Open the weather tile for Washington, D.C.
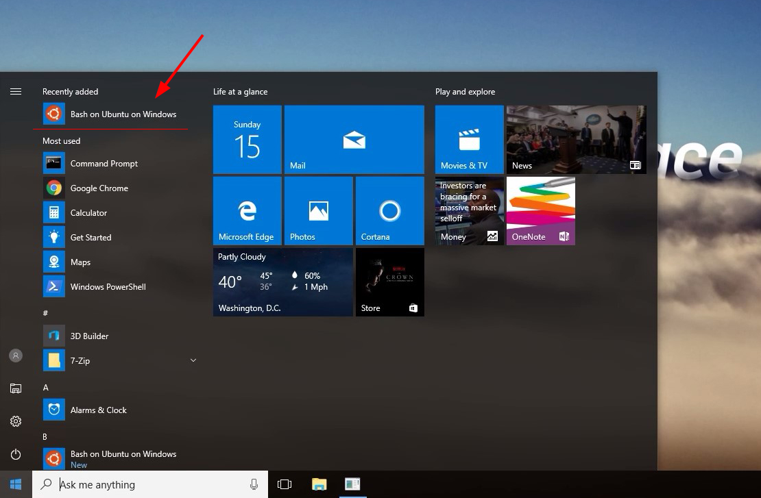 tap(283, 282)
